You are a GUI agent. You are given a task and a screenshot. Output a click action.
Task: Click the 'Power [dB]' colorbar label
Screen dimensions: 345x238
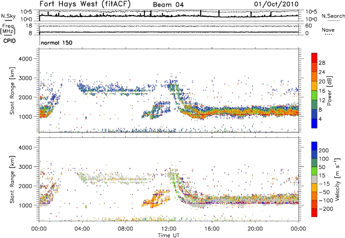(x=329, y=91)
